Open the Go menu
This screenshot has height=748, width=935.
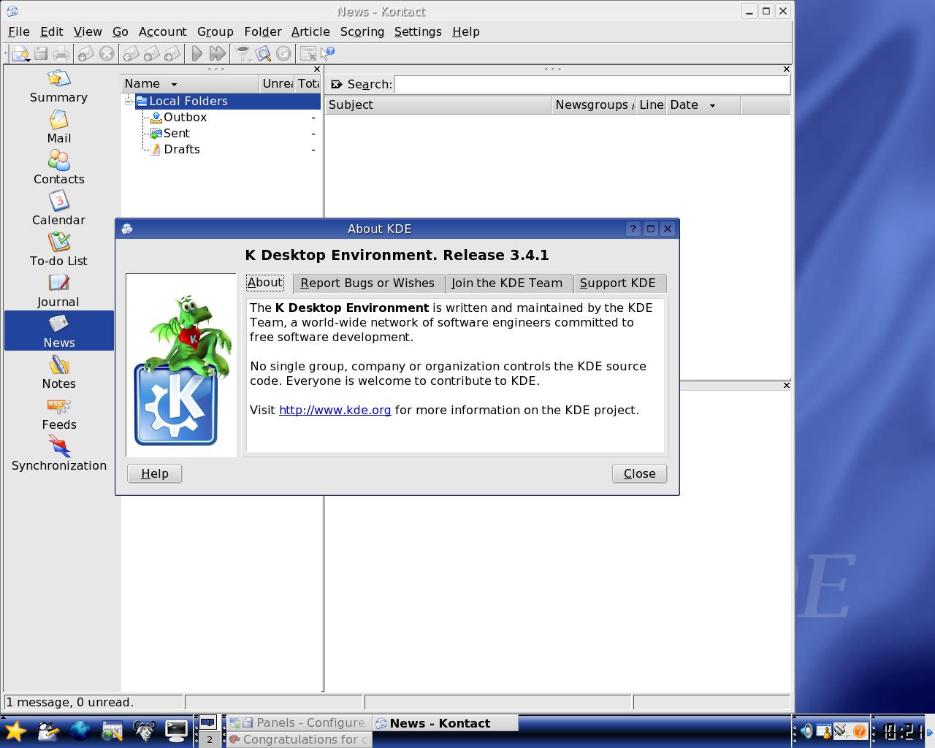tap(121, 31)
